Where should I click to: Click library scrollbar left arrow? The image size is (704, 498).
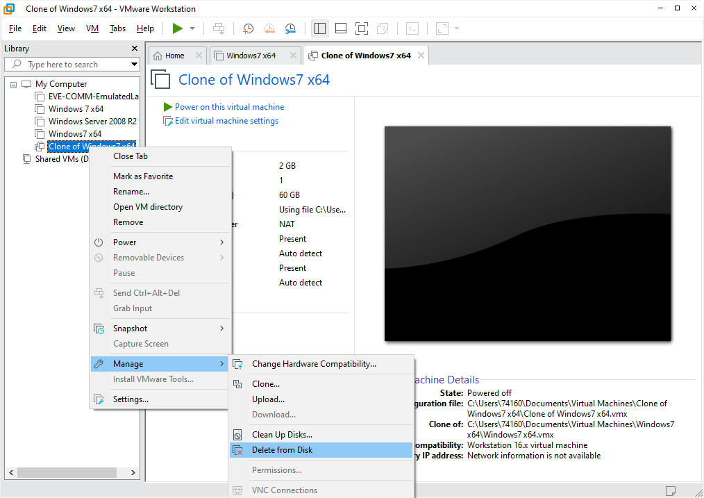click(x=11, y=472)
